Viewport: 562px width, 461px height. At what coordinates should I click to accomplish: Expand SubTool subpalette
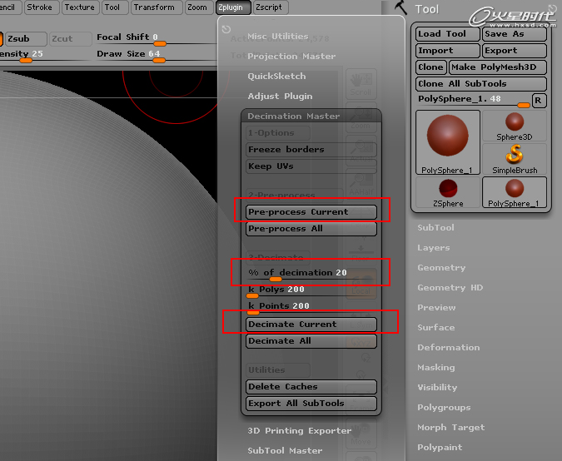tap(435, 227)
